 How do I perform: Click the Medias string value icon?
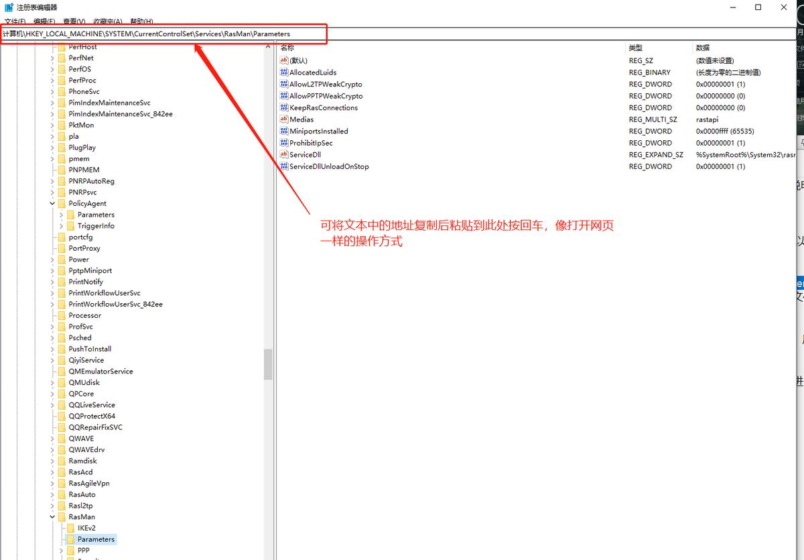(x=284, y=119)
